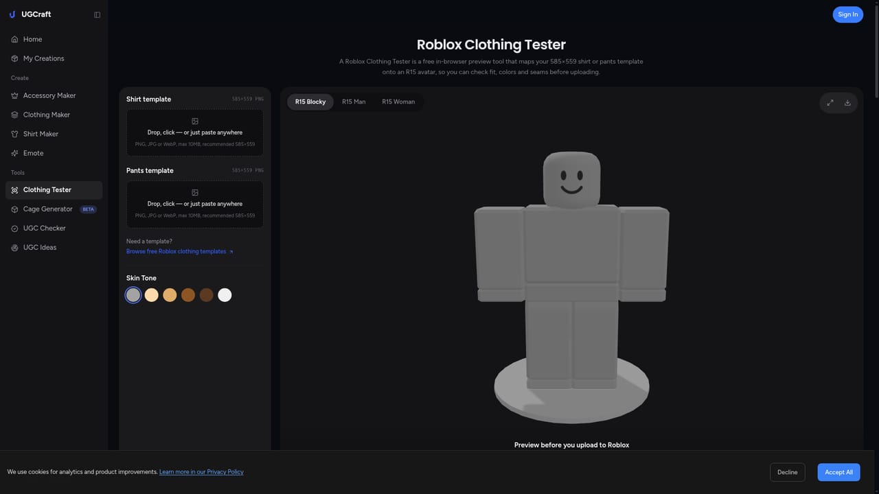Open the My Creations page
The height and width of the screenshot is (494, 879).
click(x=54, y=58)
